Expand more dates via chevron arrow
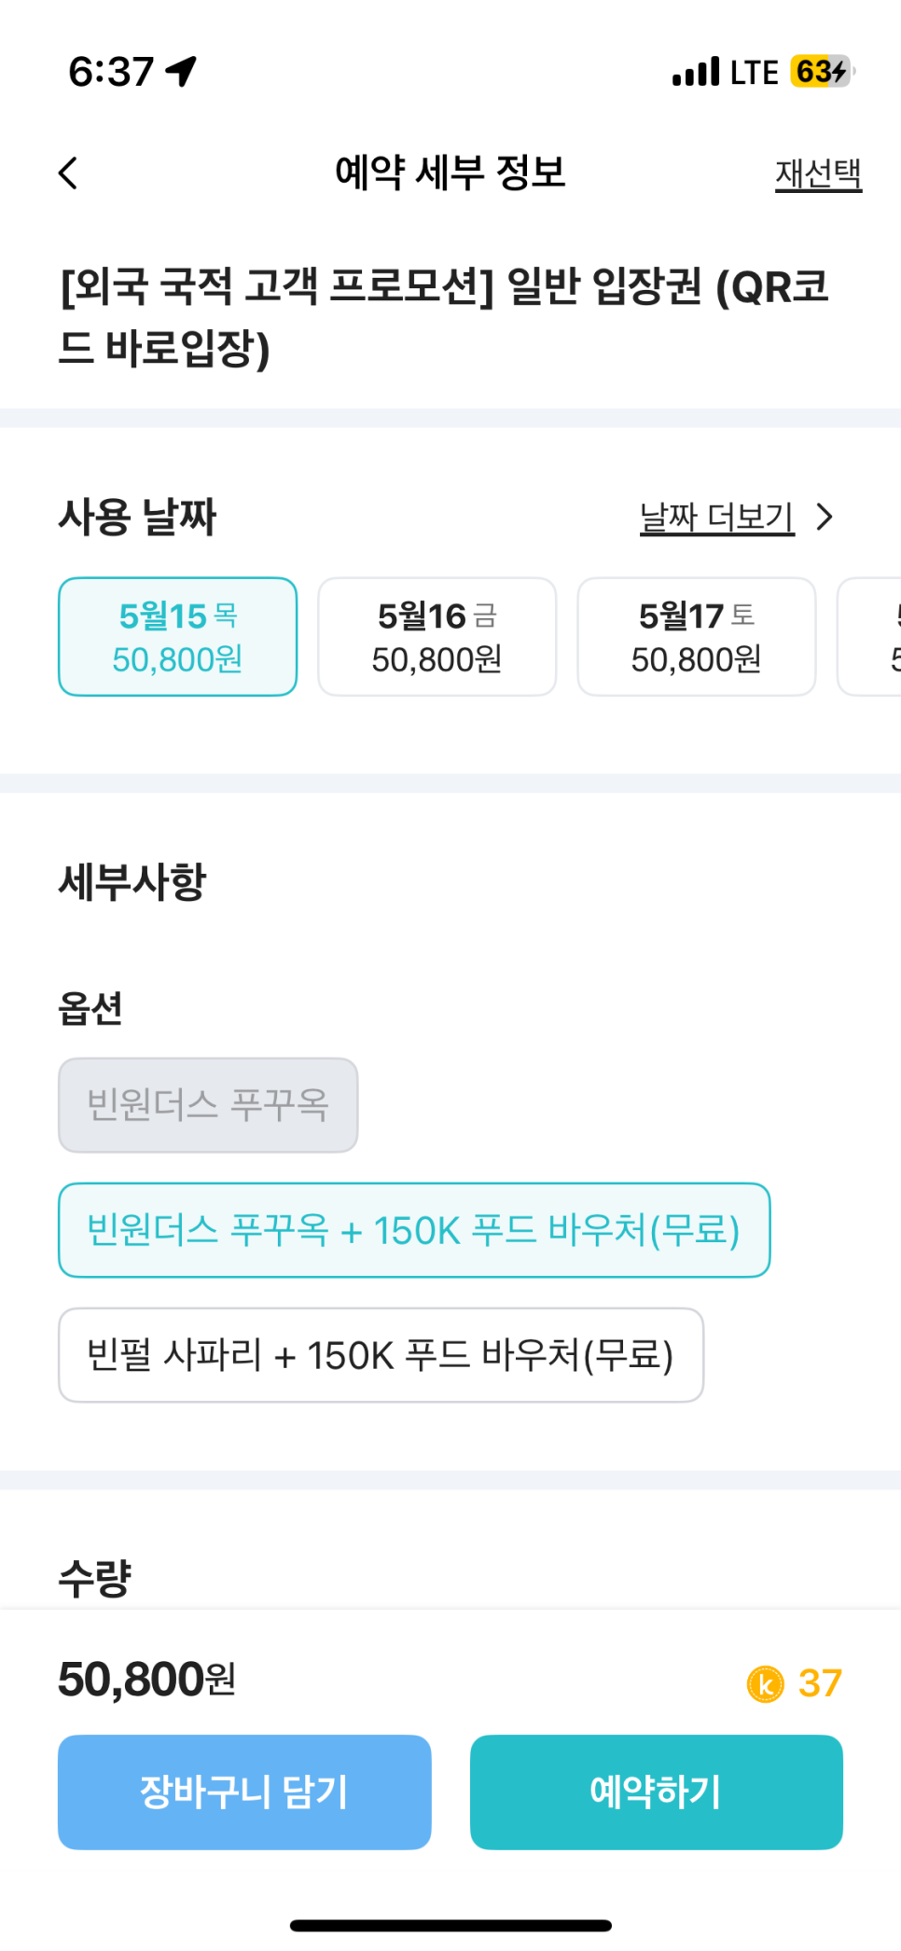This screenshot has width=901, height=1951. click(825, 517)
